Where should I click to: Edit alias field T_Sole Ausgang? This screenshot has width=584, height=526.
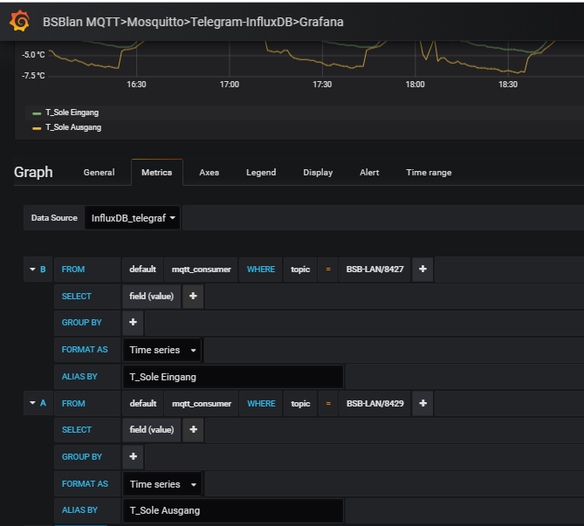coord(233,510)
